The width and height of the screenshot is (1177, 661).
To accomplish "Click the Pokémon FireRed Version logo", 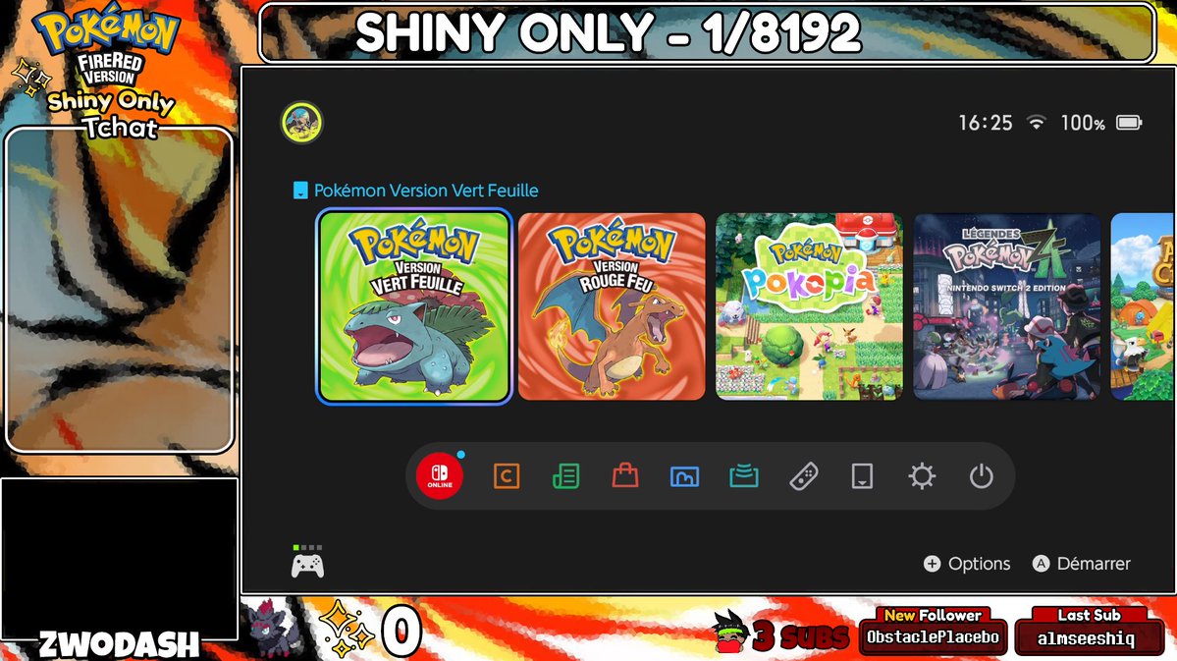I will (109, 45).
